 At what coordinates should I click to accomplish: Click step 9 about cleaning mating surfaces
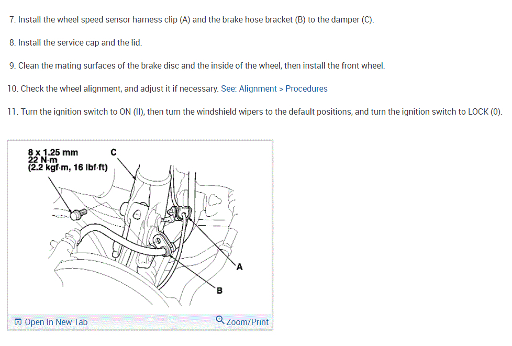(x=197, y=66)
